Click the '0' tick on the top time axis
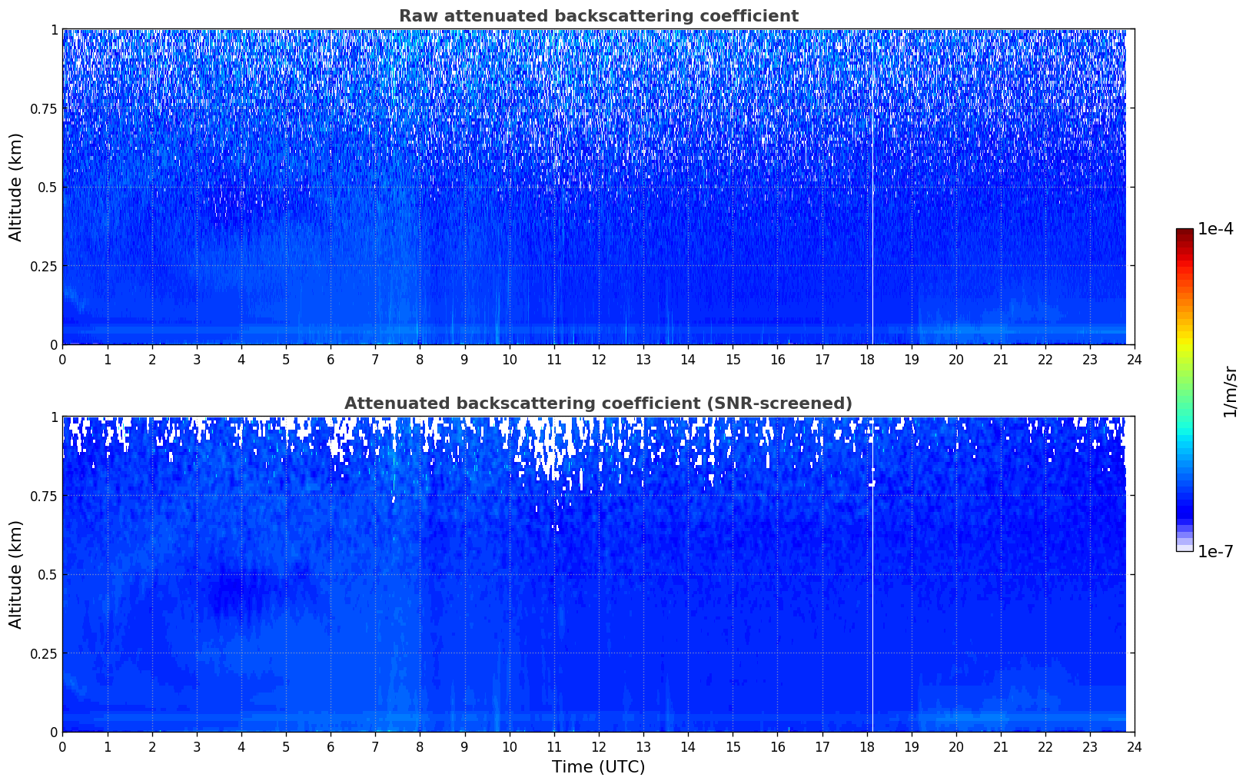Viewport: 1246px width, 784px height. pyautogui.click(x=62, y=359)
